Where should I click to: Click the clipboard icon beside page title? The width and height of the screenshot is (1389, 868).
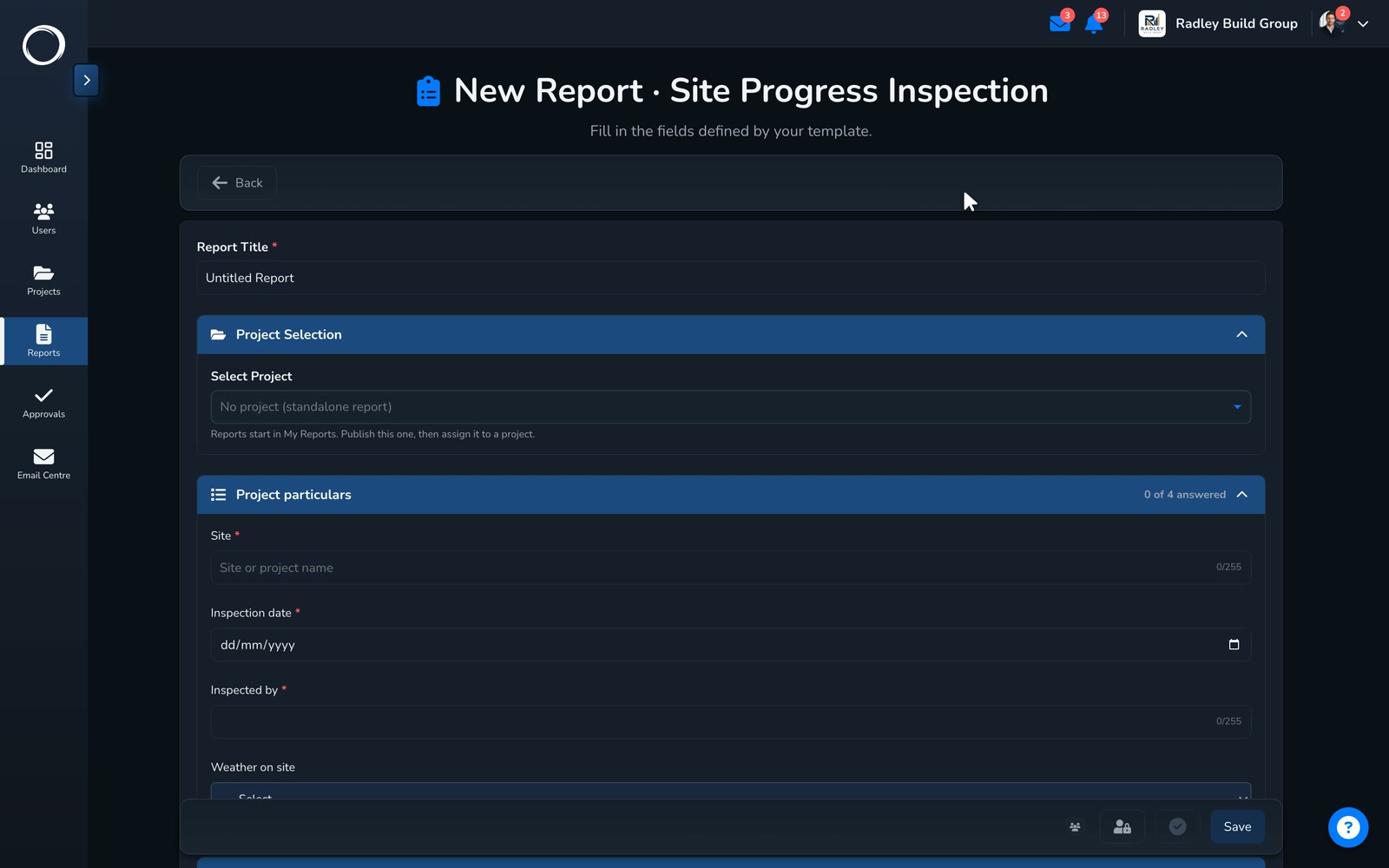(x=428, y=90)
